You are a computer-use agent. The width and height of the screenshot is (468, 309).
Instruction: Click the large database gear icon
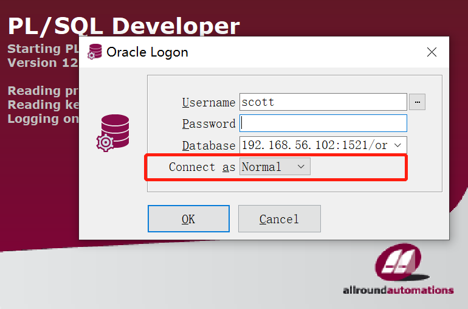(x=113, y=133)
